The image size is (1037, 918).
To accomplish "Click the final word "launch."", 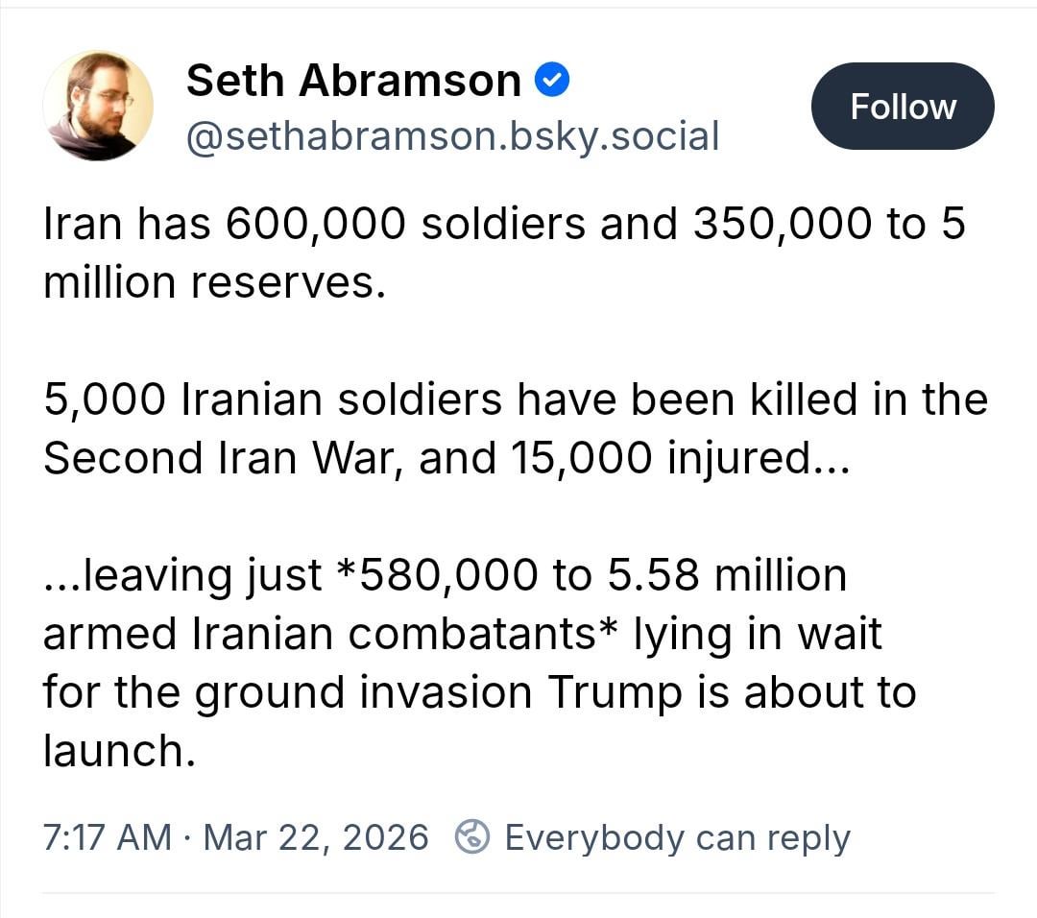I will click(x=119, y=750).
